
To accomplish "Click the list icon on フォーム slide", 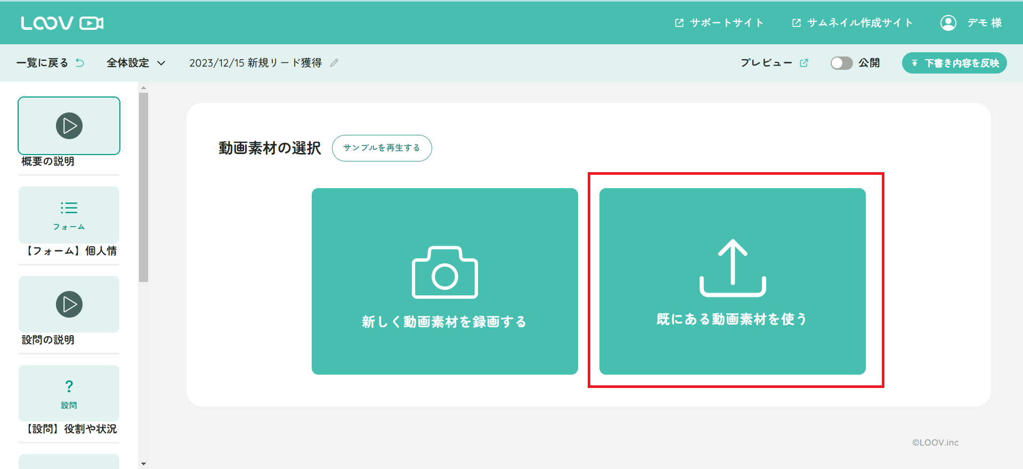I will coord(69,207).
